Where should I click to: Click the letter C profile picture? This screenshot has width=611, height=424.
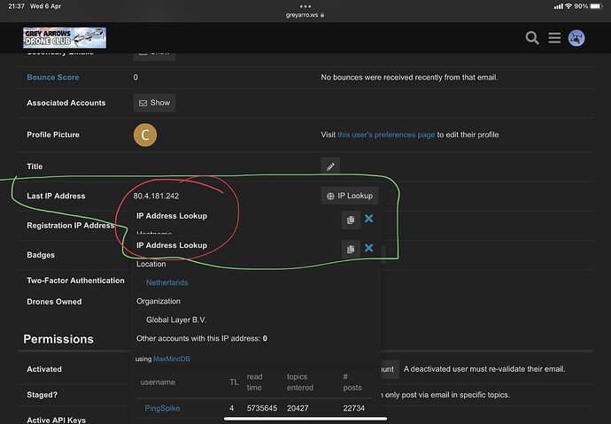click(145, 135)
